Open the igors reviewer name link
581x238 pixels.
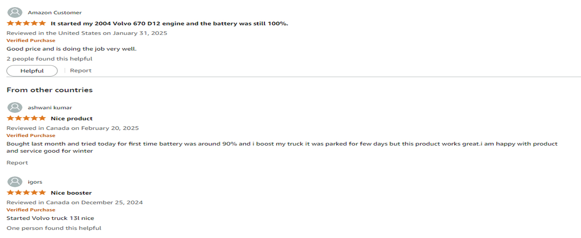(35, 182)
